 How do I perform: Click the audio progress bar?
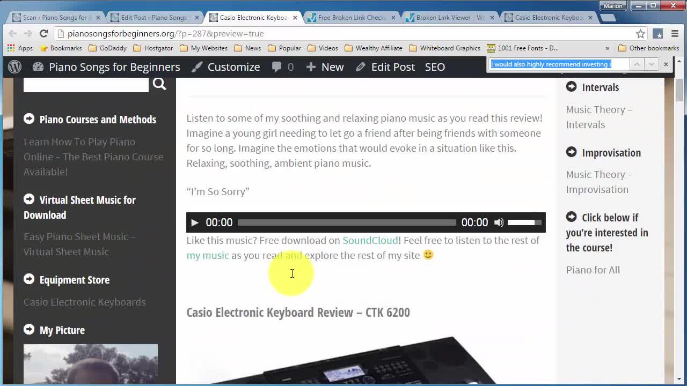click(x=347, y=222)
